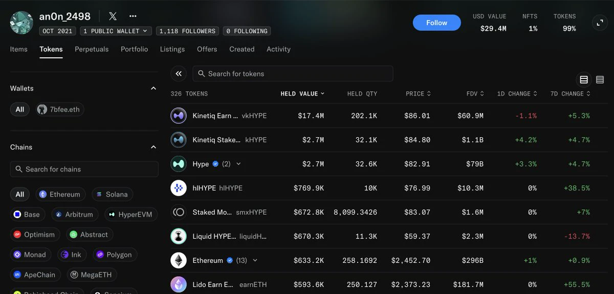Filter by the Abstract chain chip

[x=89, y=235]
